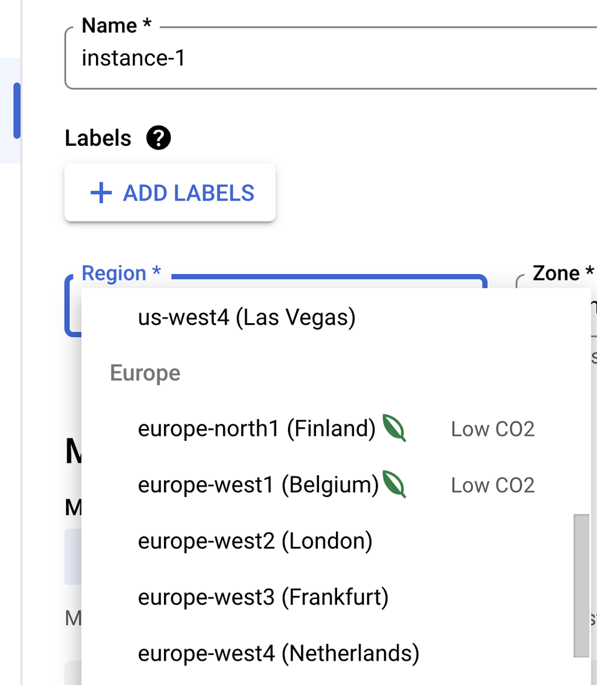
Task: Click the Europe group header in list
Action: (x=145, y=373)
